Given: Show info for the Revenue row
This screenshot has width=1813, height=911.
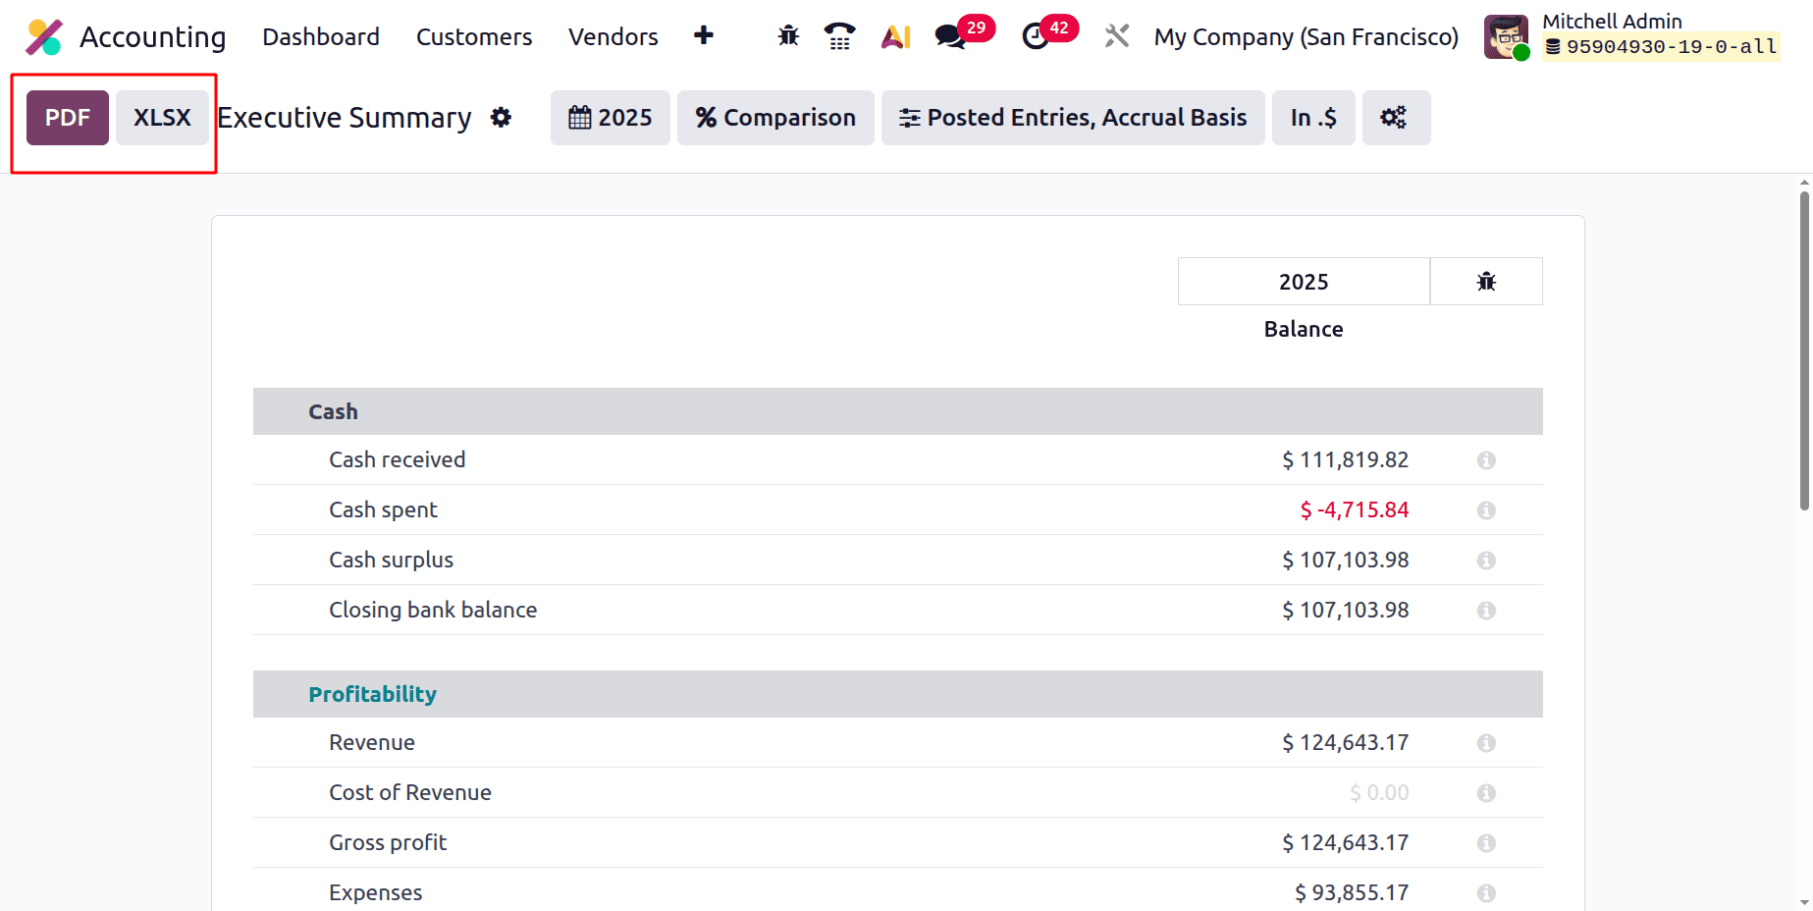Looking at the screenshot, I should click(x=1485, y=743).
